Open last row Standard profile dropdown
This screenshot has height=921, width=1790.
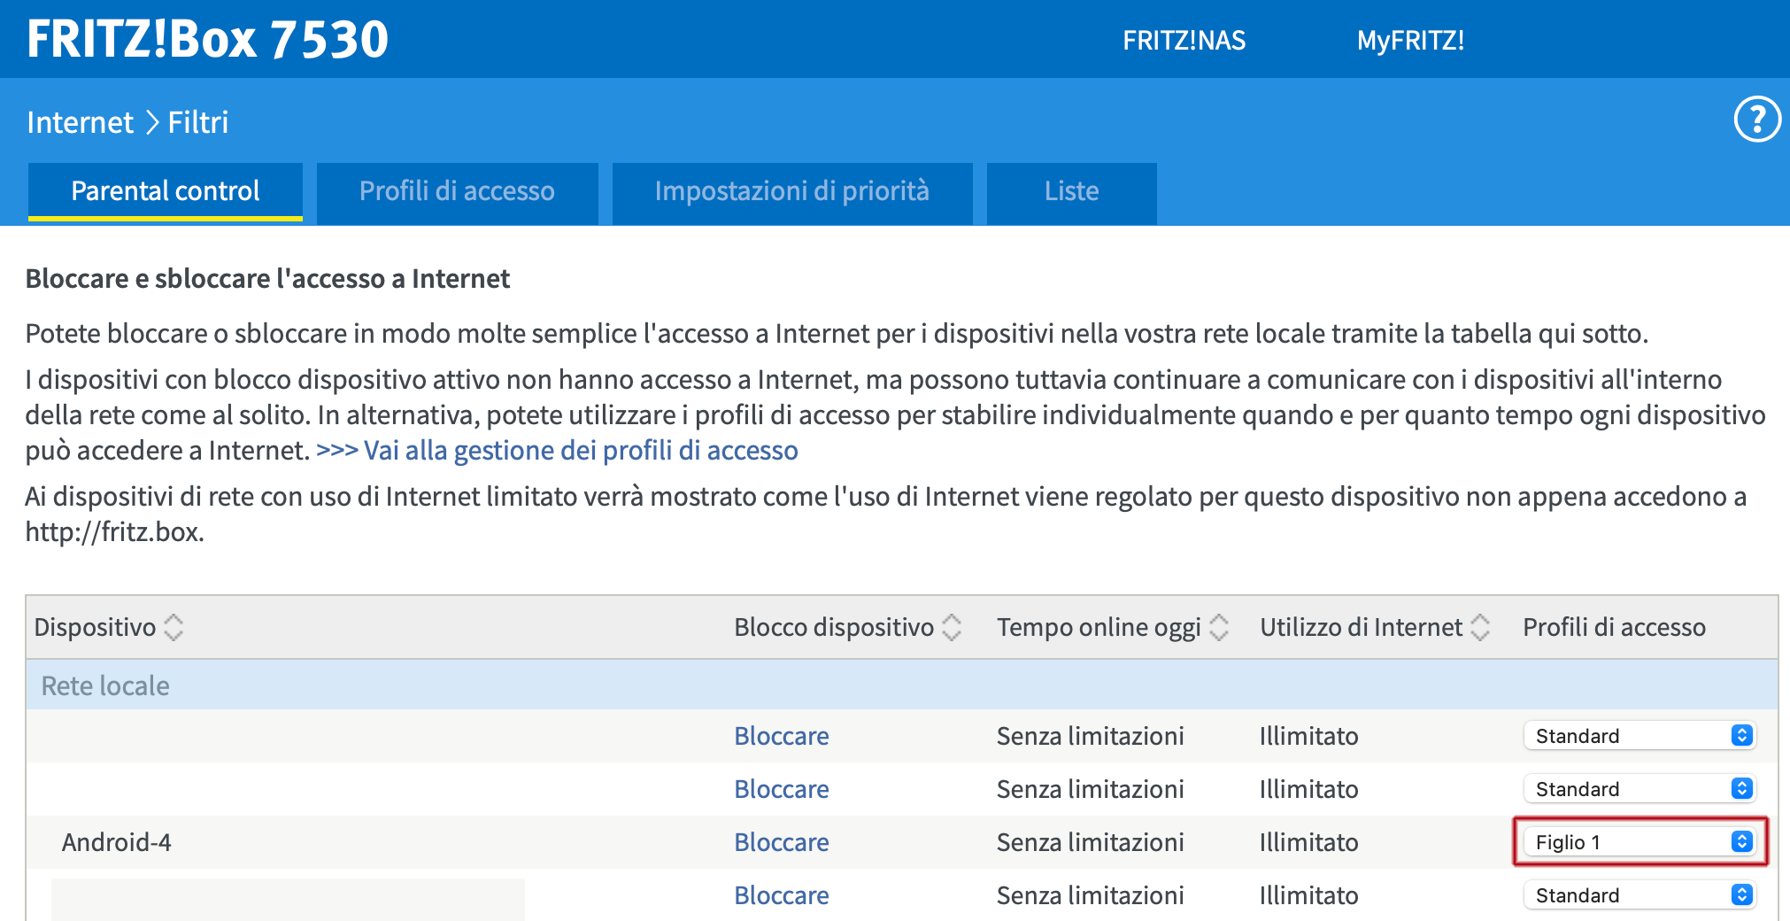1640,895
